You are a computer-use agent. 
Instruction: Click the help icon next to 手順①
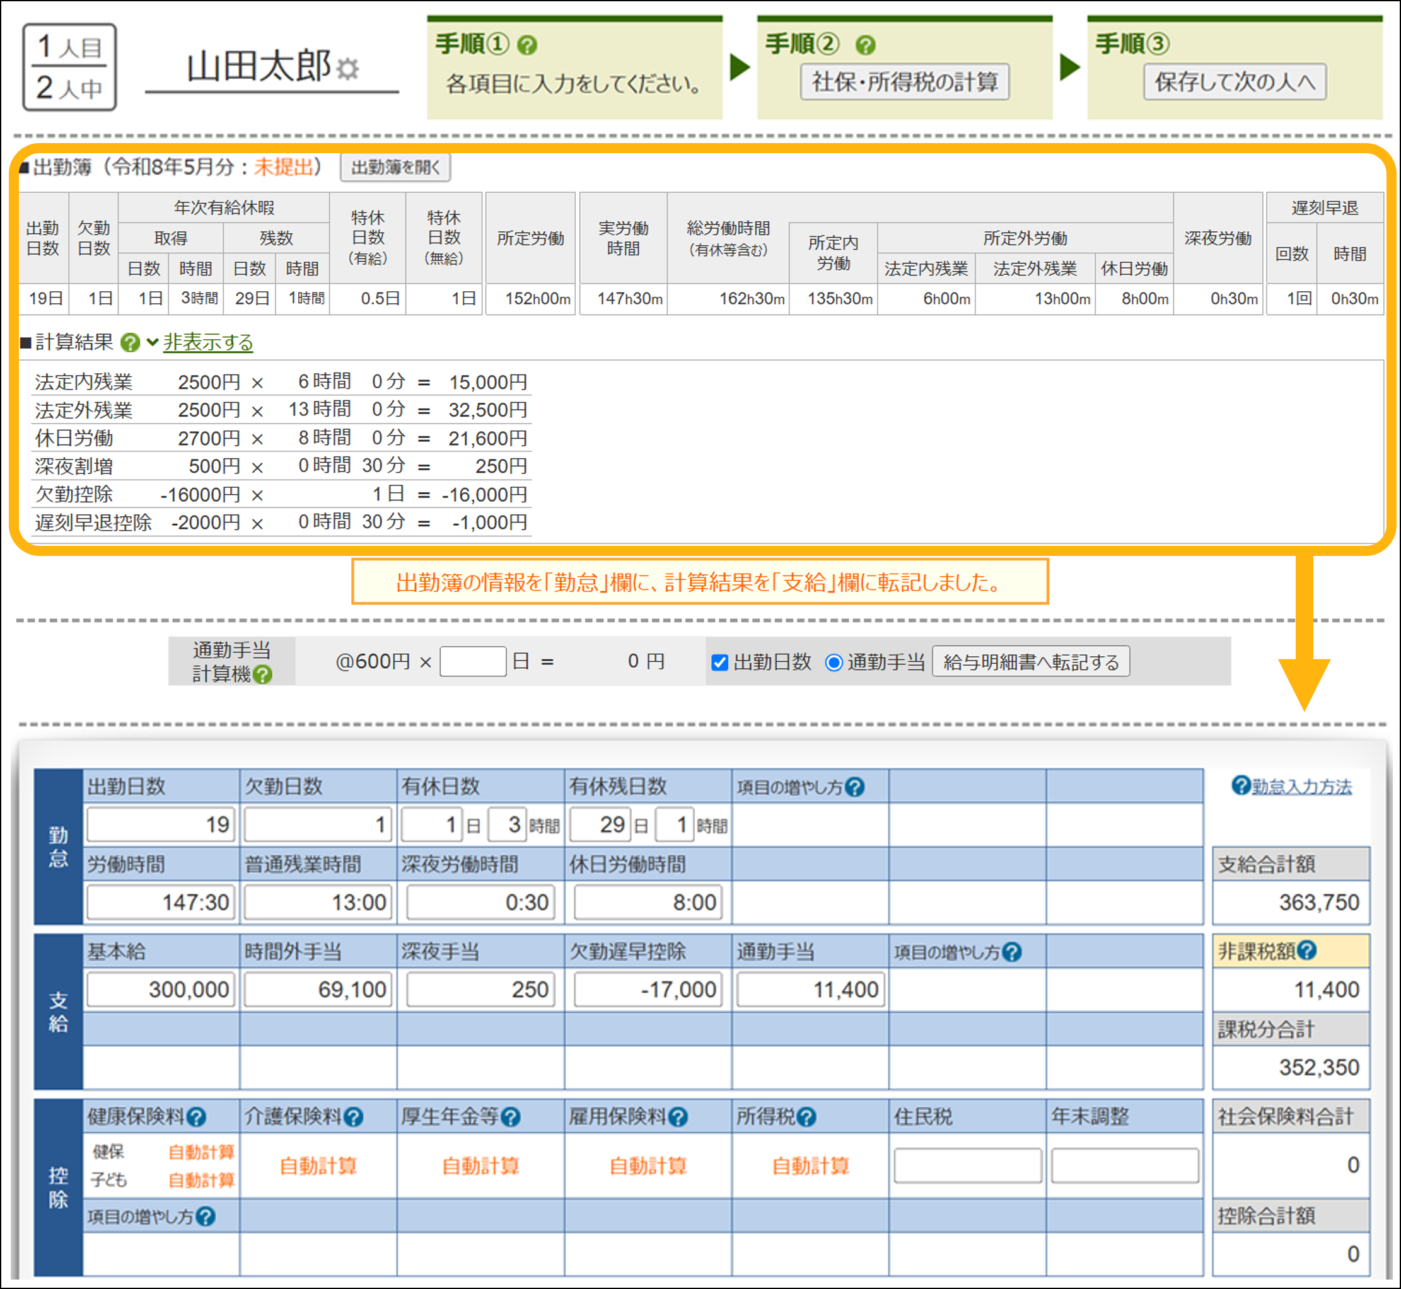point(528,46)
